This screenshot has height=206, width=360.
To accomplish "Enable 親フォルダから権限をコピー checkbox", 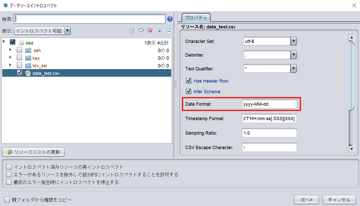I will [x=7, y=199].
